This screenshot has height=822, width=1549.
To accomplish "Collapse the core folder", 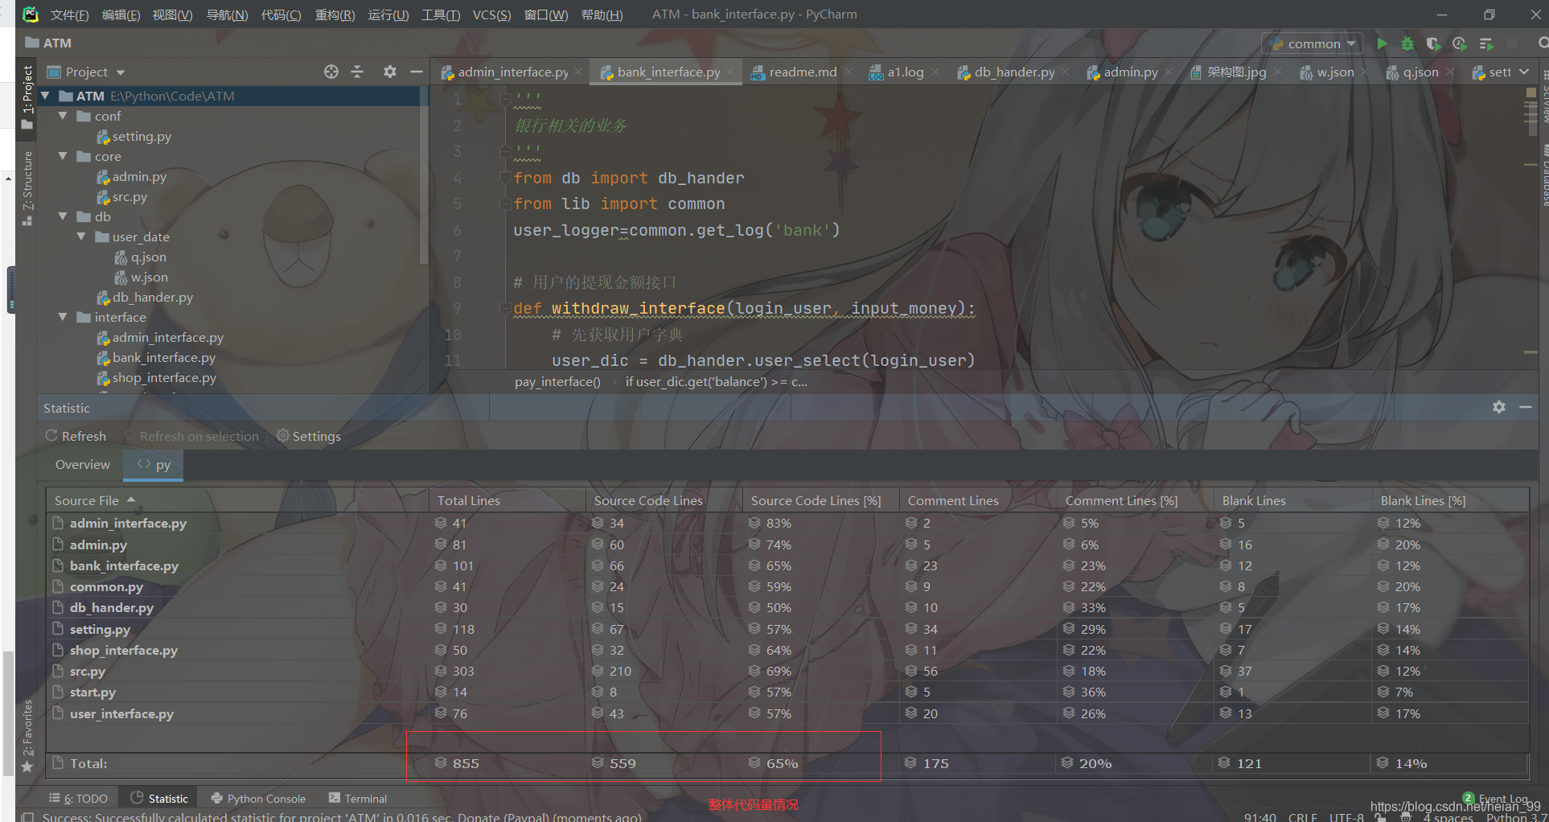I will [x=63, y=156].
